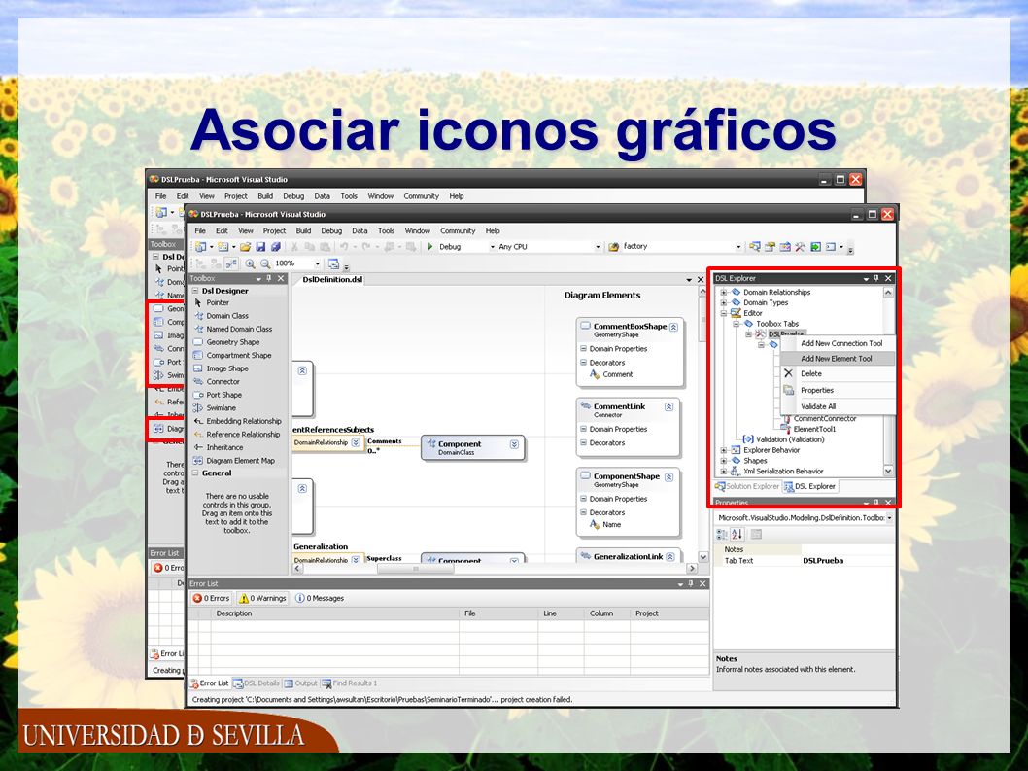Open File menu in back window
The image size is (1028, 771).
pos(160,196)
